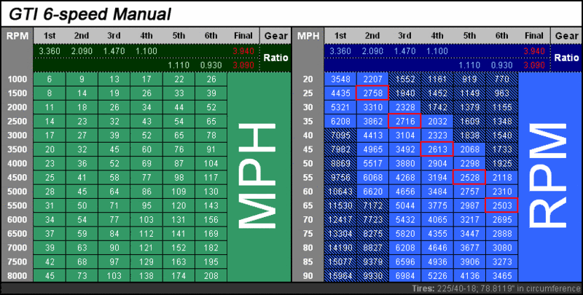Screen dimensions: 583x295
Task: Click the 3548 rpm cell
Action: pyautogui.click(x=340, y=79)
